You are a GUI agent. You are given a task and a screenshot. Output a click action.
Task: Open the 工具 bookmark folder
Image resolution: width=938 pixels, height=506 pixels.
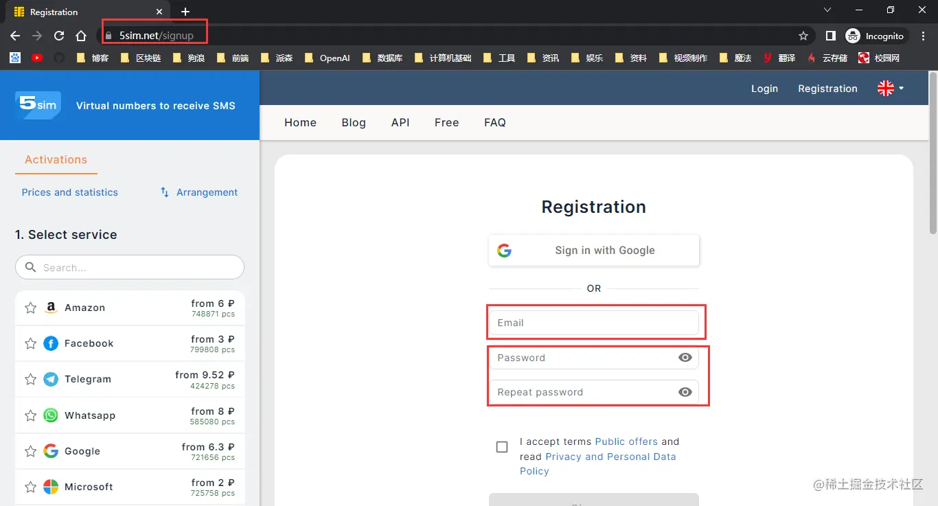pyautogui.click(x=499, y=58)
